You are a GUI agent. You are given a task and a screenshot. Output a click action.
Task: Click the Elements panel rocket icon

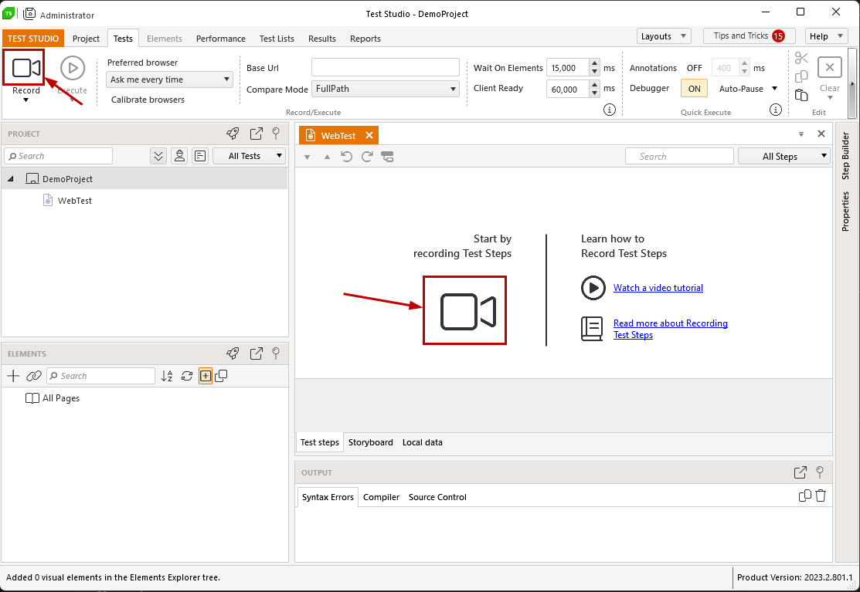pyautogui.click(x=233, y=354)
